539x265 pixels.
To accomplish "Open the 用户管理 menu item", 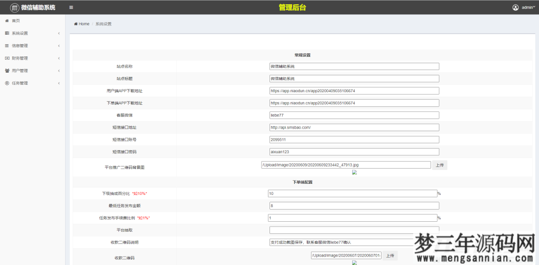I will (20, 71).
